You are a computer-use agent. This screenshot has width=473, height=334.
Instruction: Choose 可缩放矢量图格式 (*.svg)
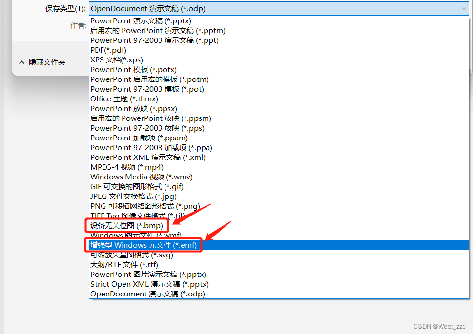point(279,255)
